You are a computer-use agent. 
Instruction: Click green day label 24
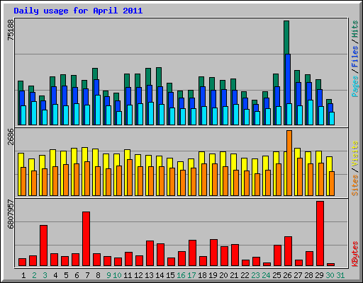[266, 275]
